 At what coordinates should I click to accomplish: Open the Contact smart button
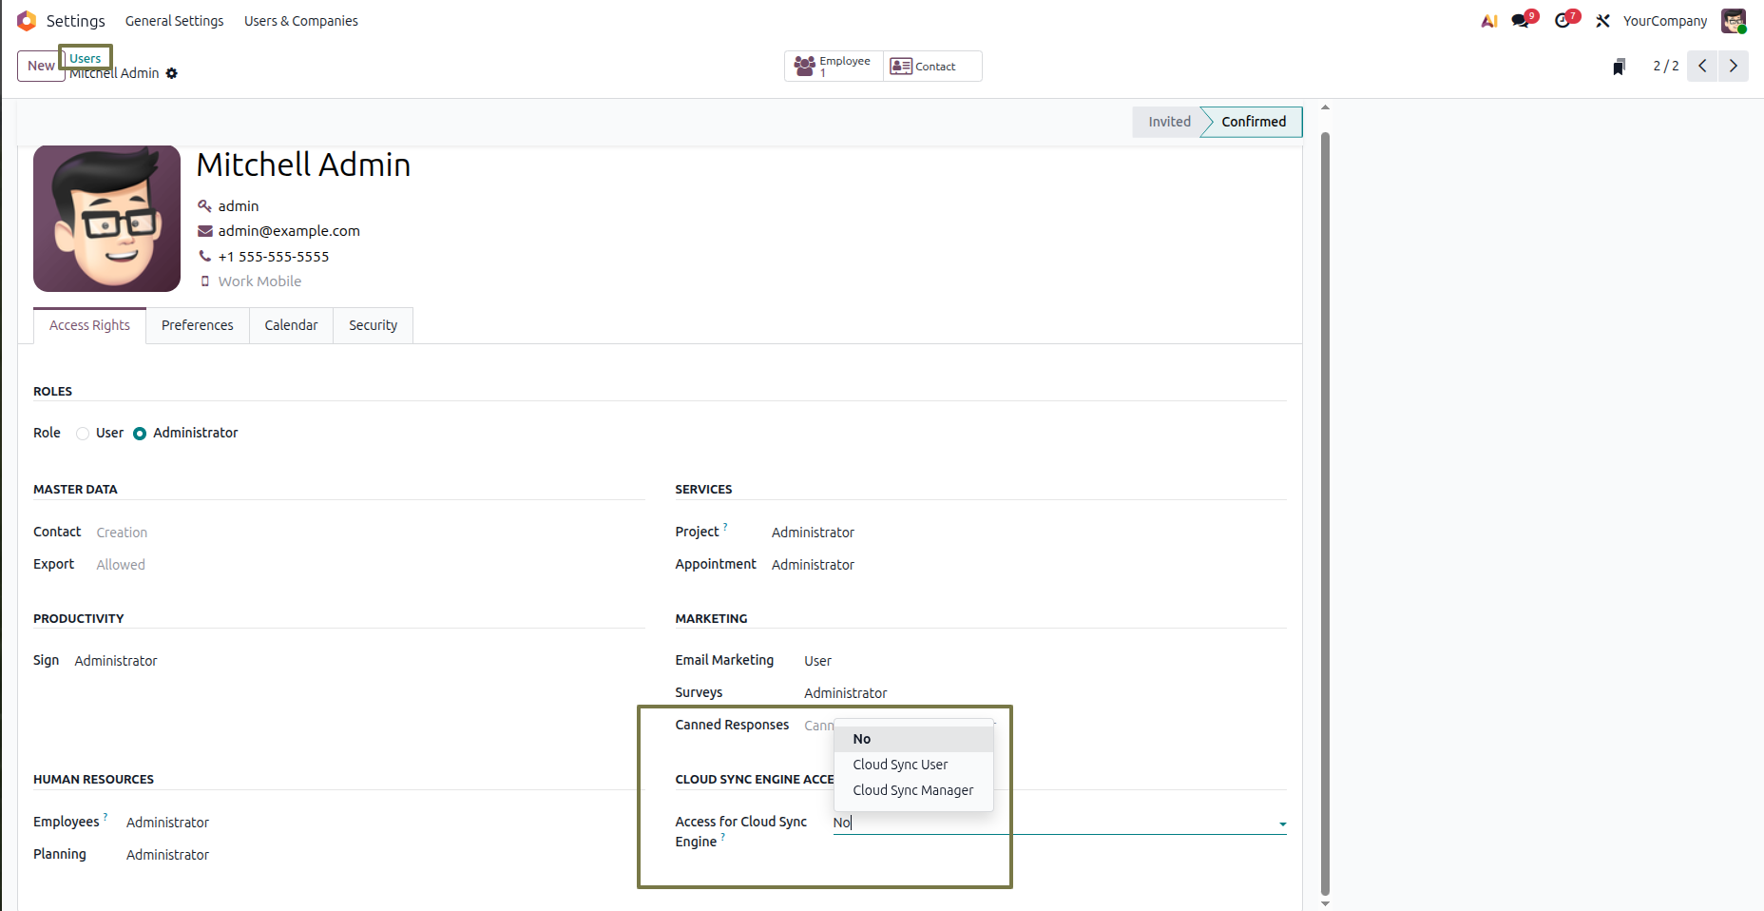[932, 66]
